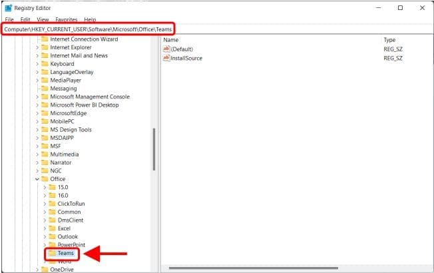Click the Name column header
This screenshot has height=273, width=434.
[x=170, y=40]
